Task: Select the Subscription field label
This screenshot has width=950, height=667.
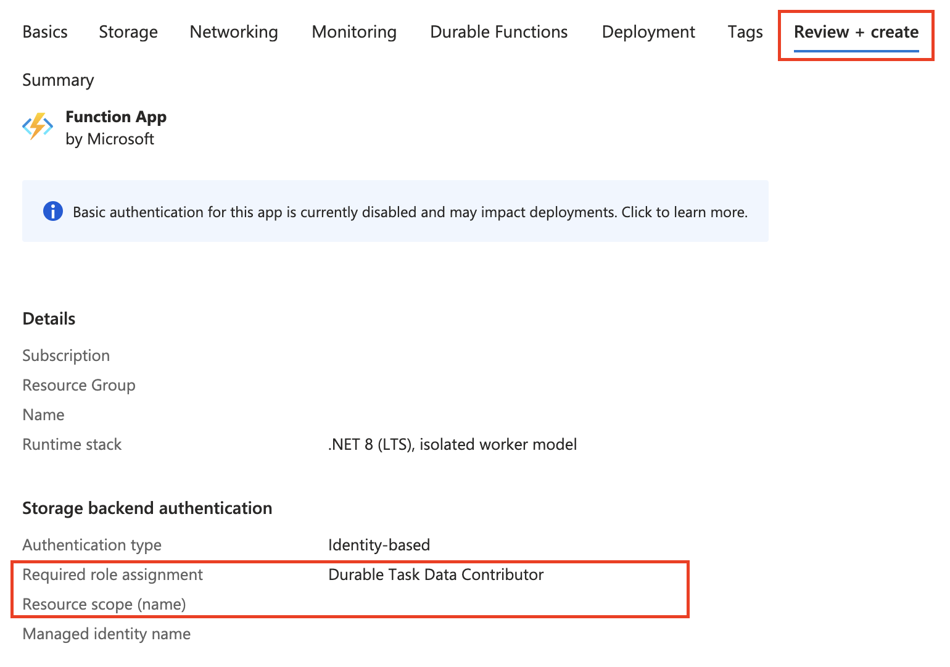Action: tap(65, 355)
